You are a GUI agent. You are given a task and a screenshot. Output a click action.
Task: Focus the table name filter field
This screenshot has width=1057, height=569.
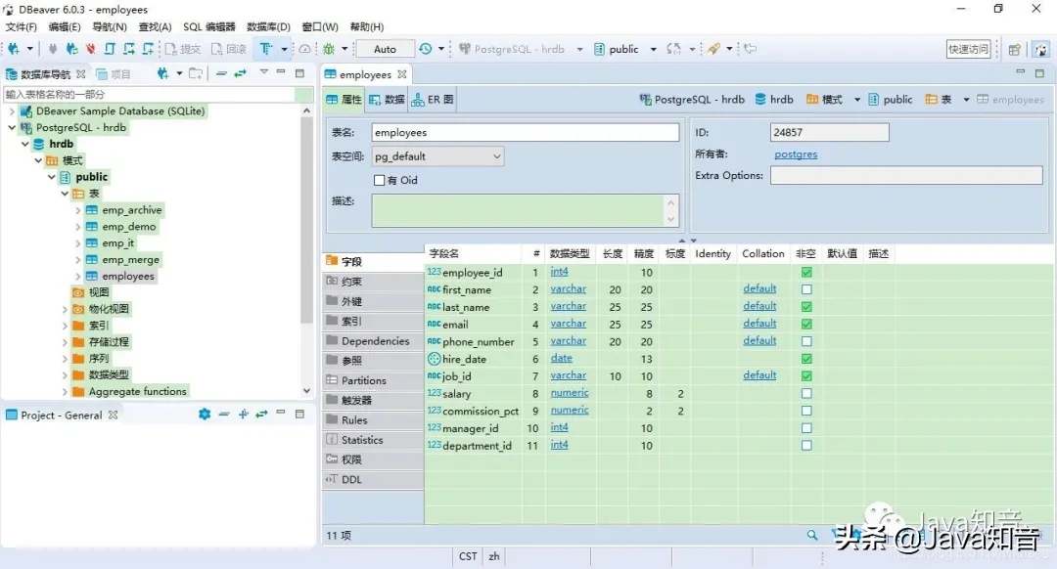(159, 94)
